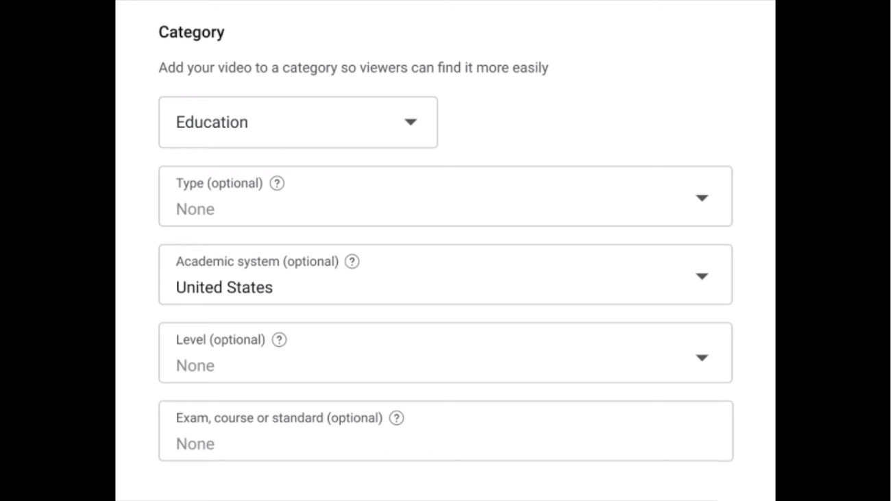
Task: Click the caret arrow in the Academic system field
Action: (702, 276)
